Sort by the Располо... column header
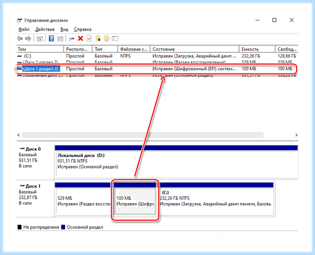This screenshot has width=315, height=255. [x=78, y=49]
